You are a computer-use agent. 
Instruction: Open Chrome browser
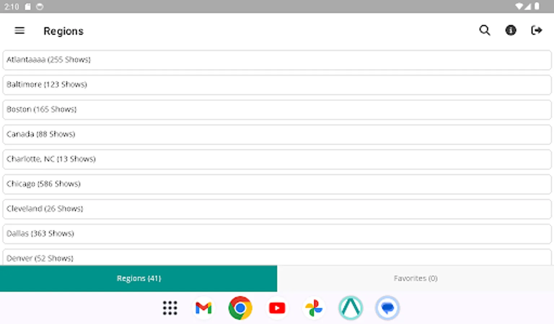[240, 308]
